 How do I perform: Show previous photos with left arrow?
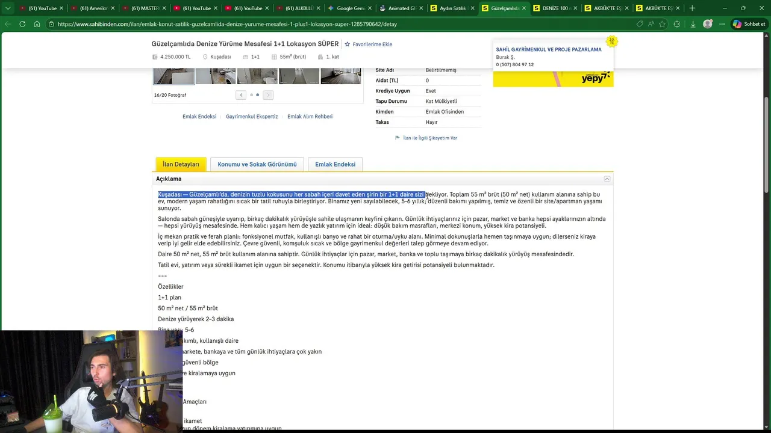coord(241,95)
